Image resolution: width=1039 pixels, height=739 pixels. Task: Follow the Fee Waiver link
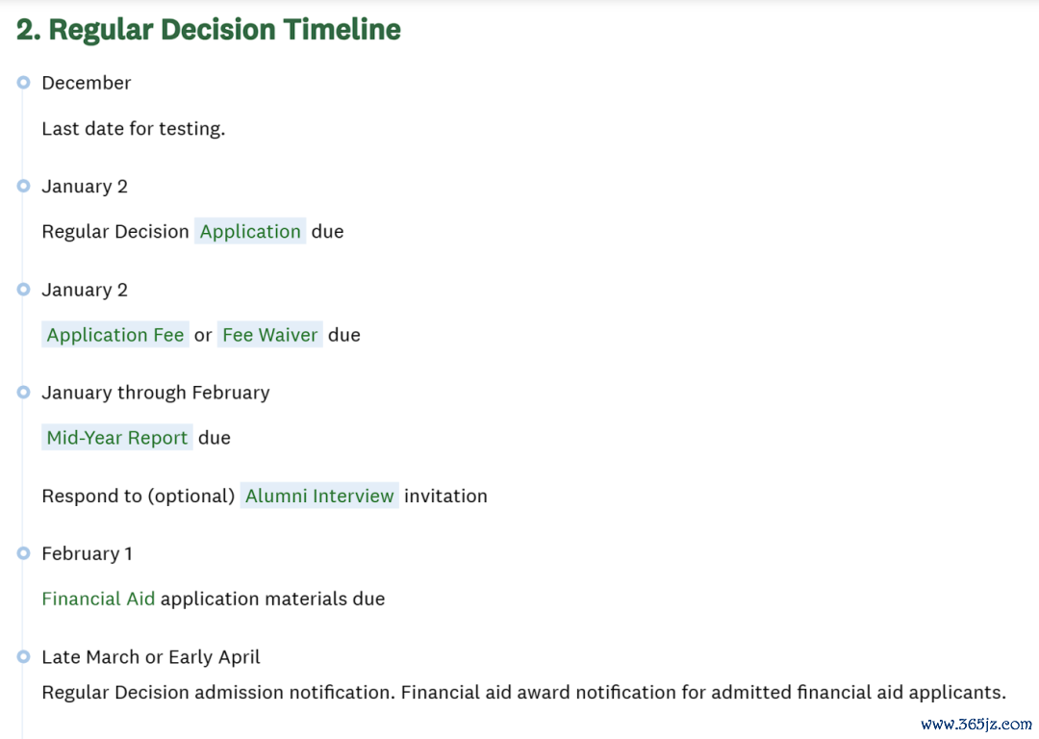270,335
